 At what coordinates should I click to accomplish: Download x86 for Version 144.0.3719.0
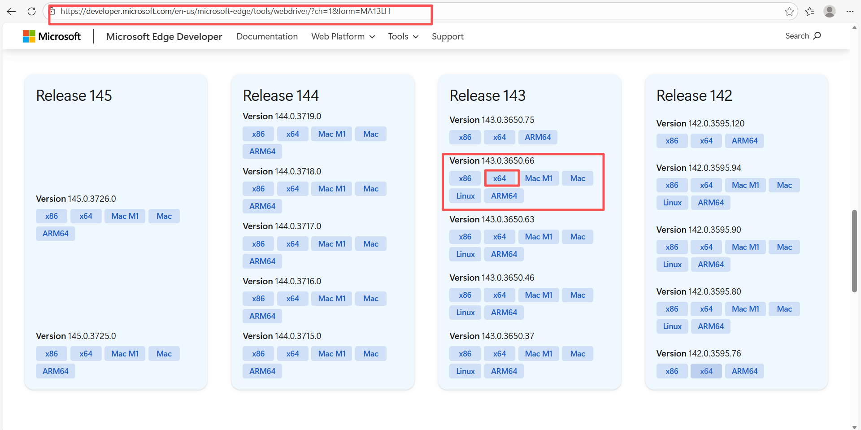click(258, 134)
